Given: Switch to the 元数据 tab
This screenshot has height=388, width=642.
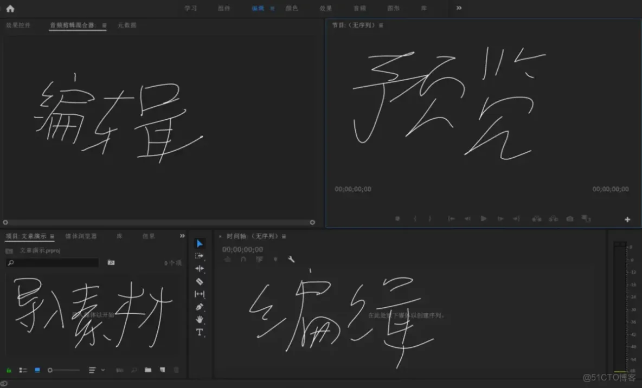Looking at the screenshot, I should (x=127, y=25).
